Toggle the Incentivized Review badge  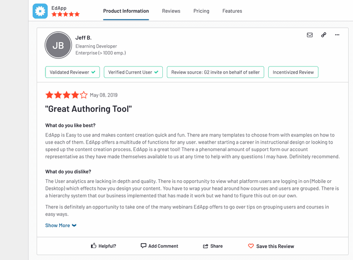(293, 72)
